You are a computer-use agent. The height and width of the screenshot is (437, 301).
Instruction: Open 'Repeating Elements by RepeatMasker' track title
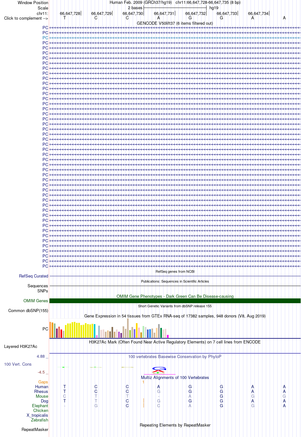[175, 425]
